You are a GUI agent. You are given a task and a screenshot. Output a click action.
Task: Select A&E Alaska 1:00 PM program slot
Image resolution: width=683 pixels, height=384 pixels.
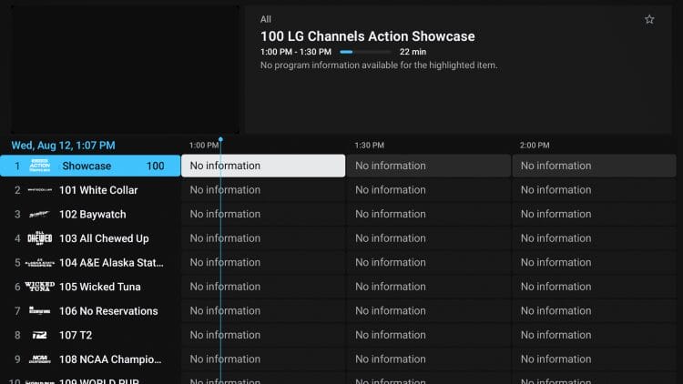coord(263,263)
